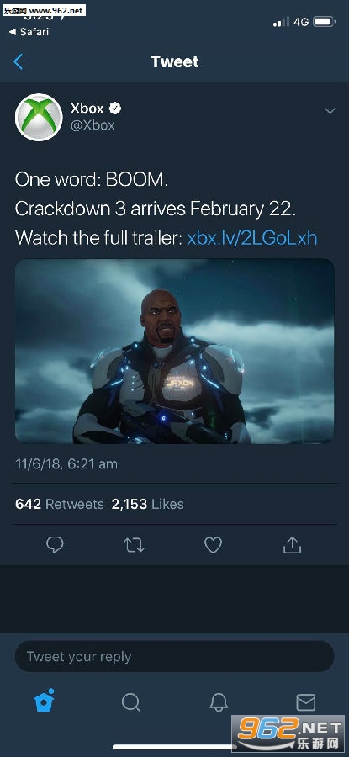Open the xbx.lv/2LGoLxh trailer link
The image size is (349, 757).
coord(252,237)
